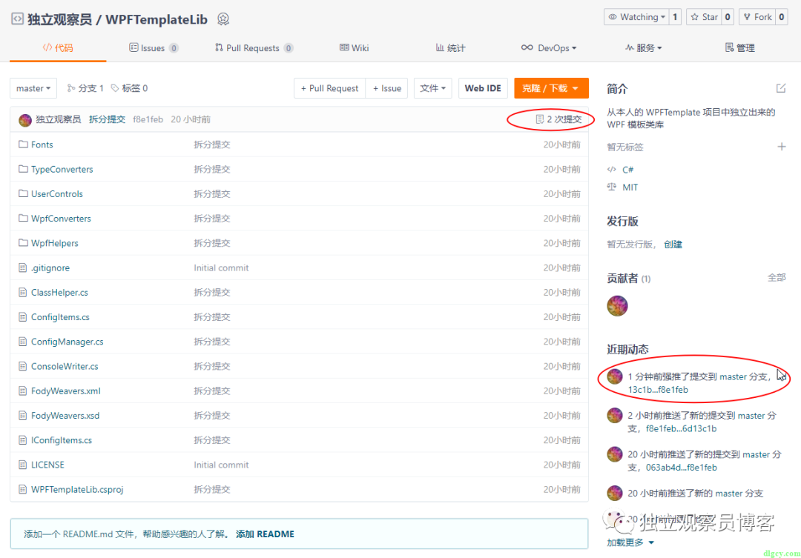Screen dimensions: 801x558
Task: Open the Fonts folder
Action: click(42, 144)
